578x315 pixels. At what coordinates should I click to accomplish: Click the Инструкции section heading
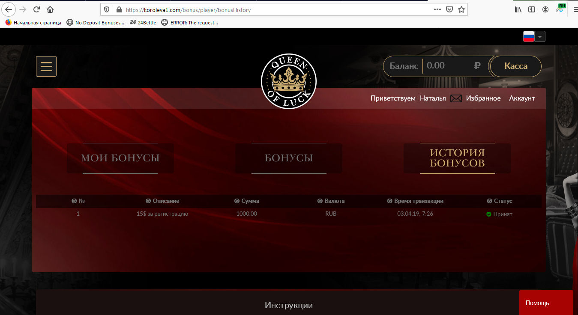(x=289, y=305)
